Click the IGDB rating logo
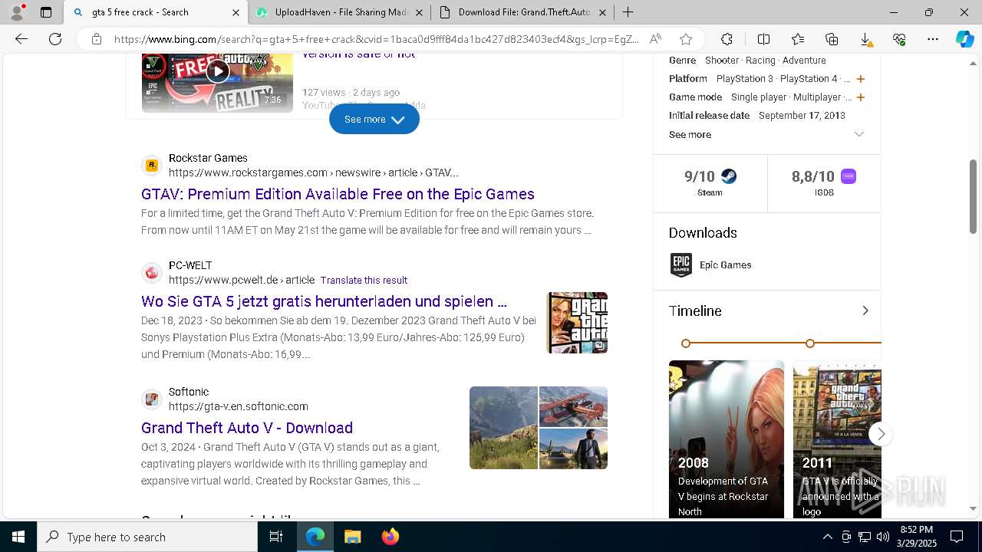The height and width of the screenshot is (552, 982). pyautogui.click(x=849, y=176)
